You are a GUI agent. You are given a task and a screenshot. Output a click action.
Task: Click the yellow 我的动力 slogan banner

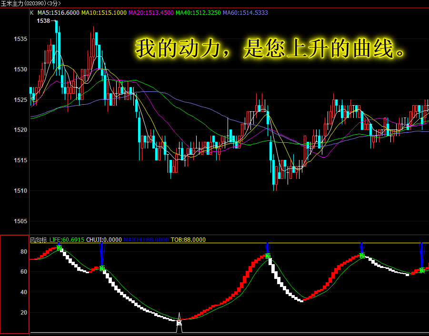tap(270, 49)
